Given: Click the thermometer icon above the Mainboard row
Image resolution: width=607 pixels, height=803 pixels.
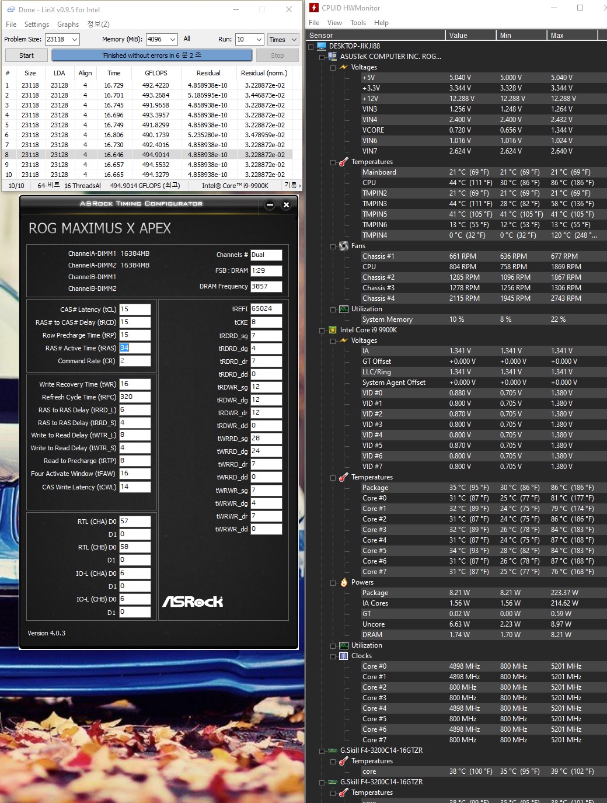Looking at the screenshot, I should tap(344, 162).
